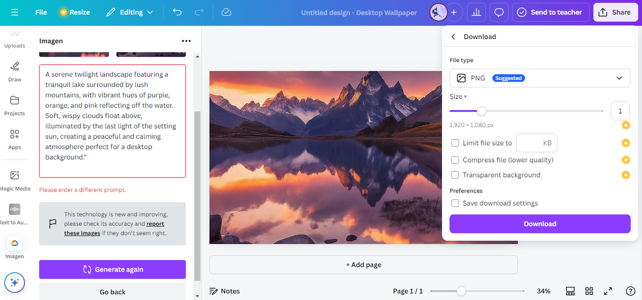Click the Imagen panel vertical scrollbar
642x300 pixels.
tap(197, 195)
